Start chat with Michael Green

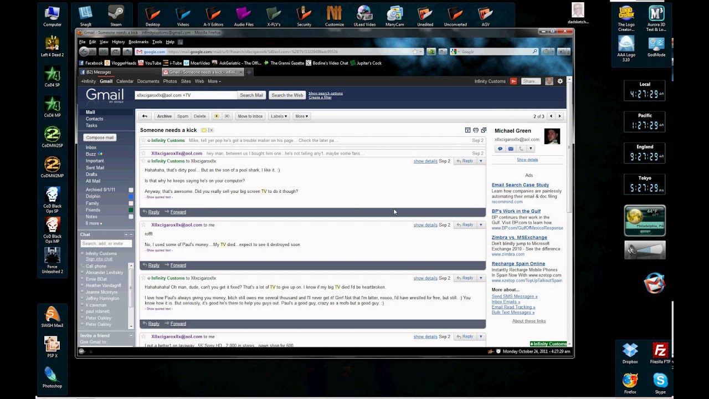(x=500, y=149)
